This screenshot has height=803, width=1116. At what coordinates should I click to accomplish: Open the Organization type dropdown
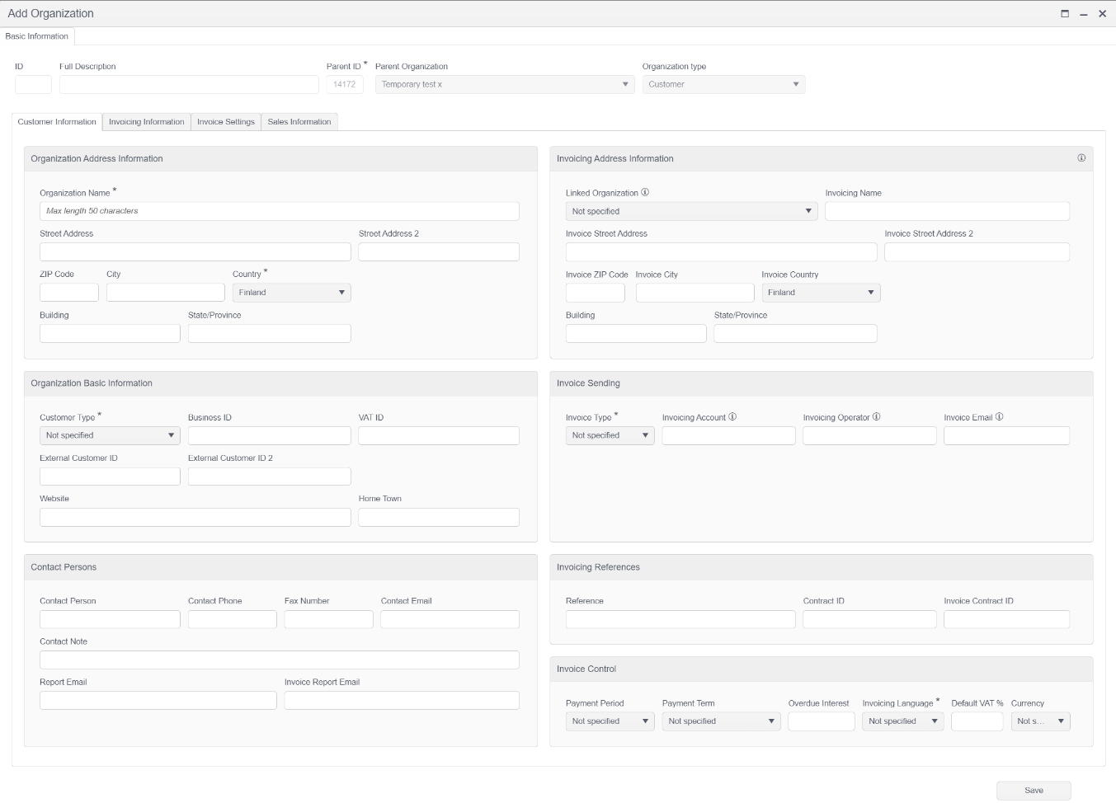723,84
